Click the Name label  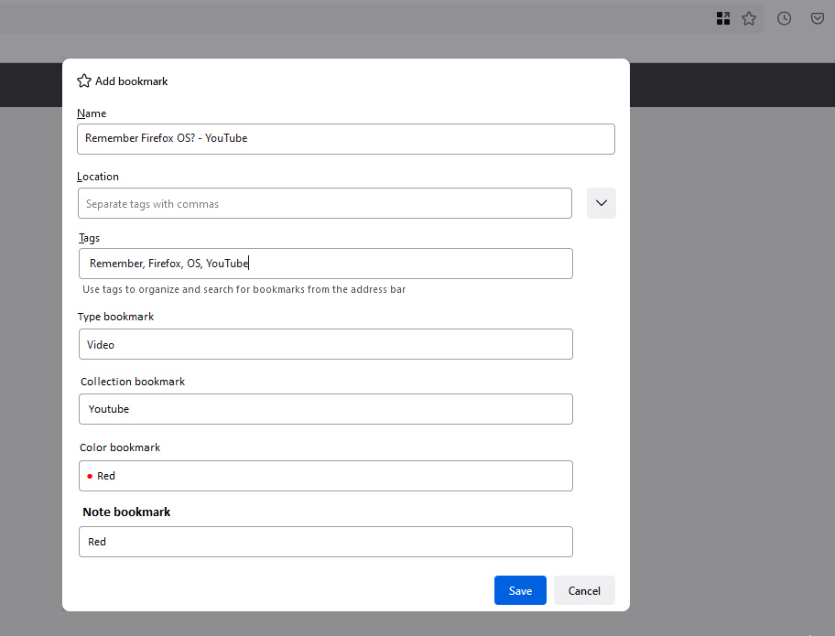(x=92, y=113)
